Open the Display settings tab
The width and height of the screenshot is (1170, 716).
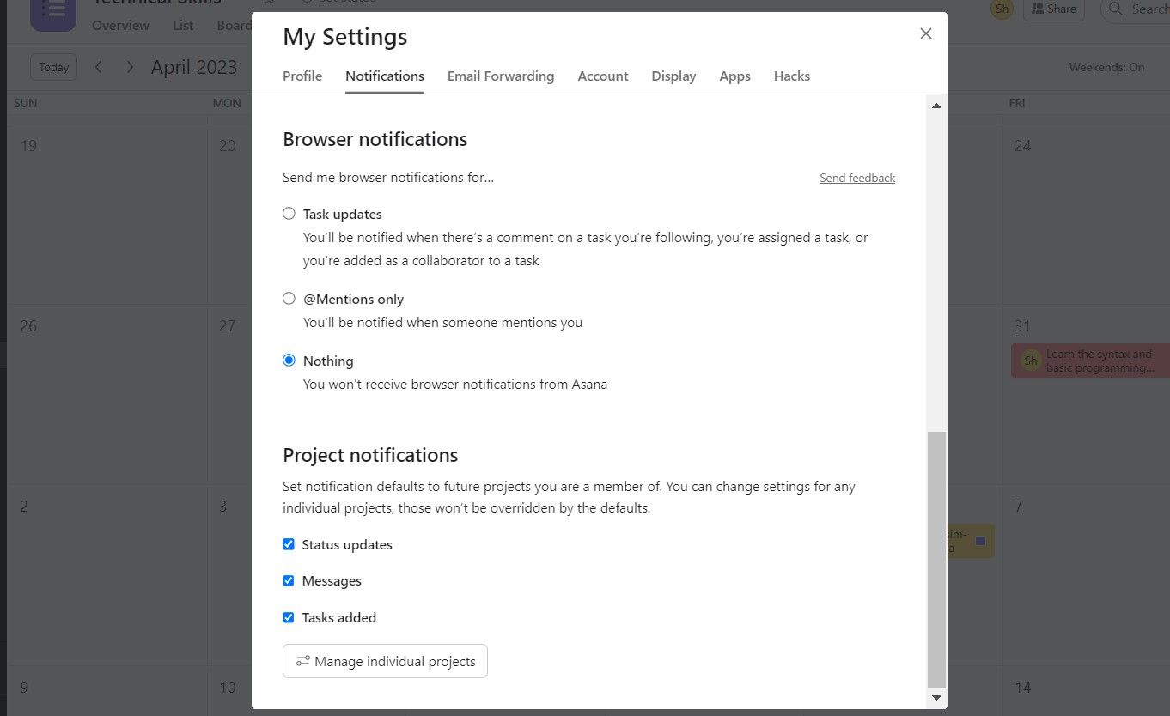pos(673,76)
